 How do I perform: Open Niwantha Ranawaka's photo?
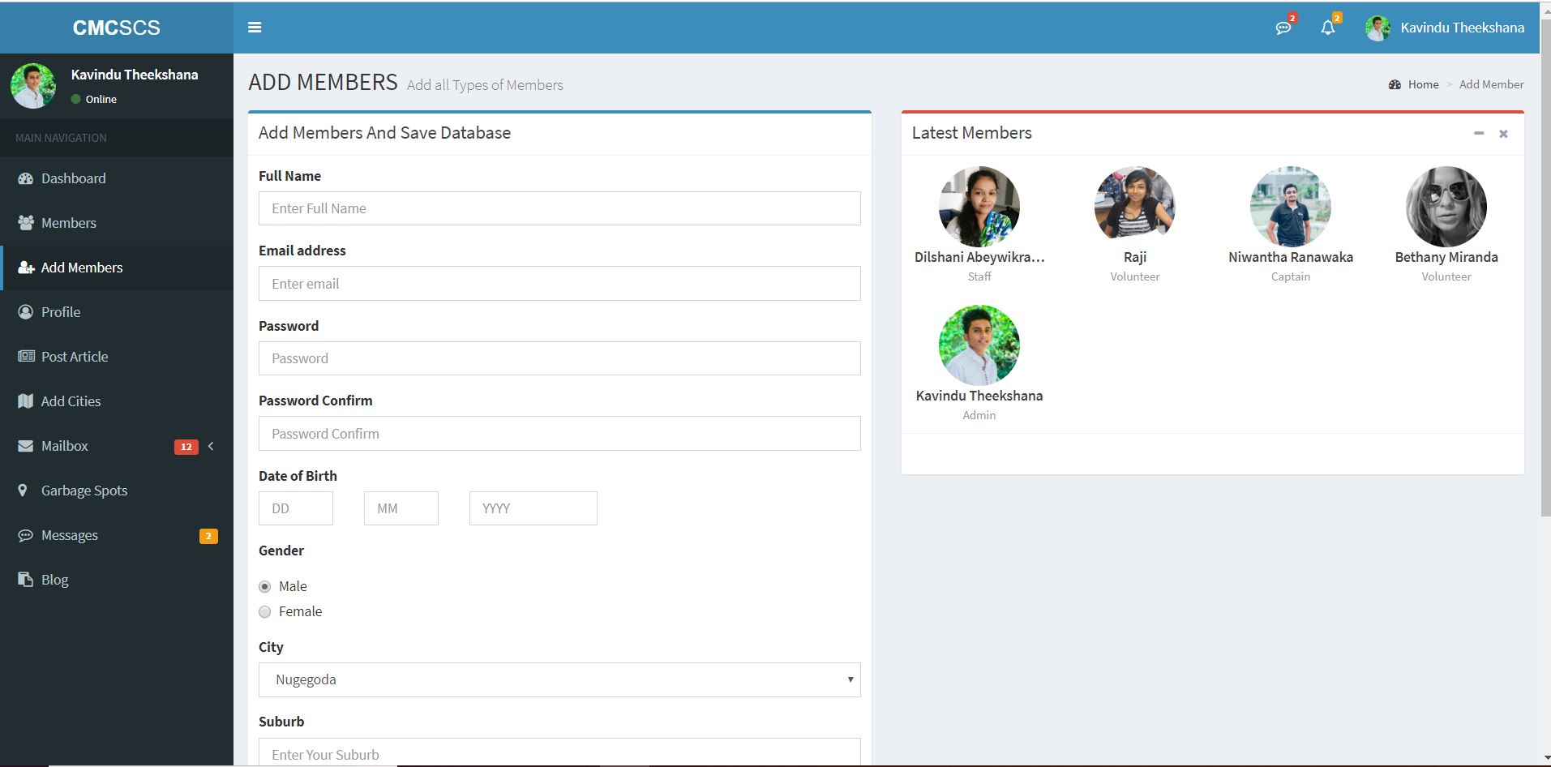pyautogui.click(x=1291, y=207)
